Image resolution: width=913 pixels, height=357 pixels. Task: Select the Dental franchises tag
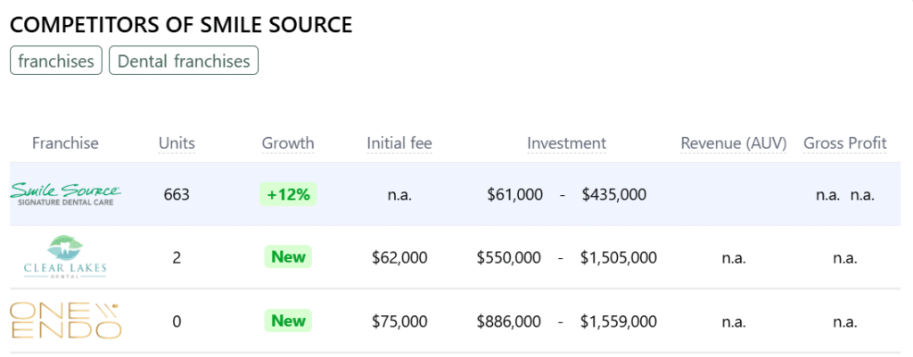(x=184, y=61)
